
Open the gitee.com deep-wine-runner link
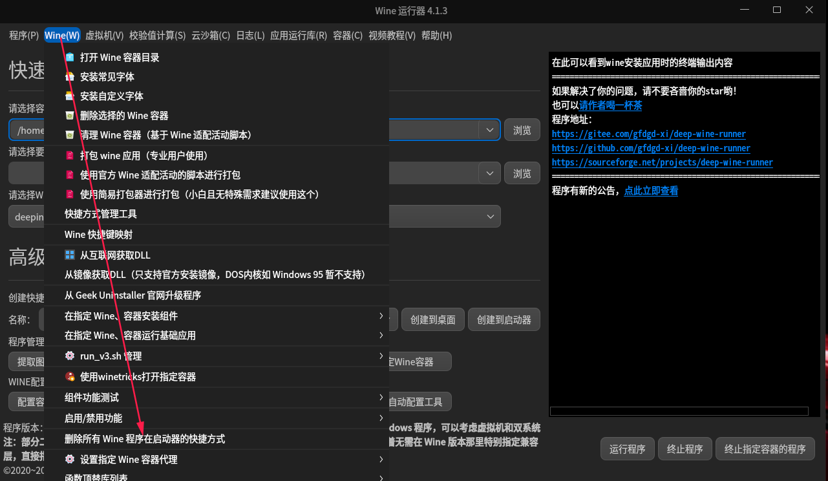(649, 134)
